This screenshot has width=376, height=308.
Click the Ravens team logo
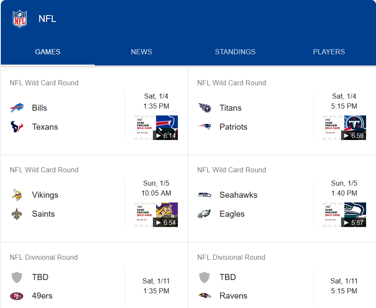(x=205, y=296)
